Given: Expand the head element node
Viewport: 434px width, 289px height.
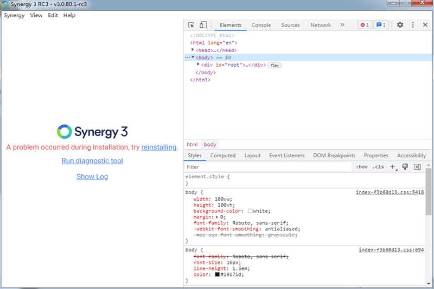Looking at the screenshot, I should 193,50.
